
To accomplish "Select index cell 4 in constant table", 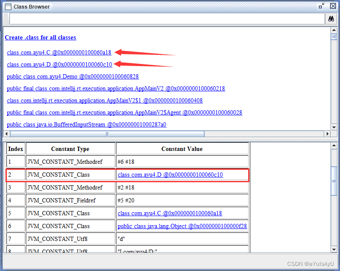I will [x=15, y=200].
